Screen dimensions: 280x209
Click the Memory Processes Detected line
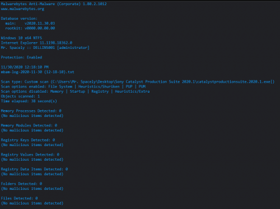(31, 111)
